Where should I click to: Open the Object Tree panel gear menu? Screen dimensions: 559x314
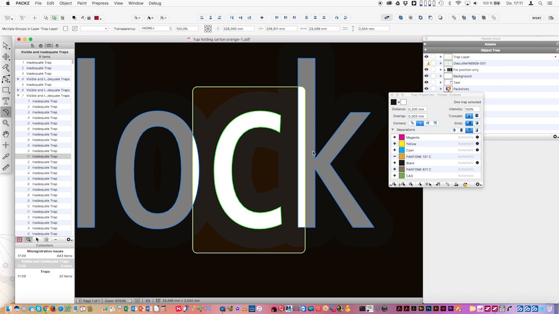(x=556, y=137)
